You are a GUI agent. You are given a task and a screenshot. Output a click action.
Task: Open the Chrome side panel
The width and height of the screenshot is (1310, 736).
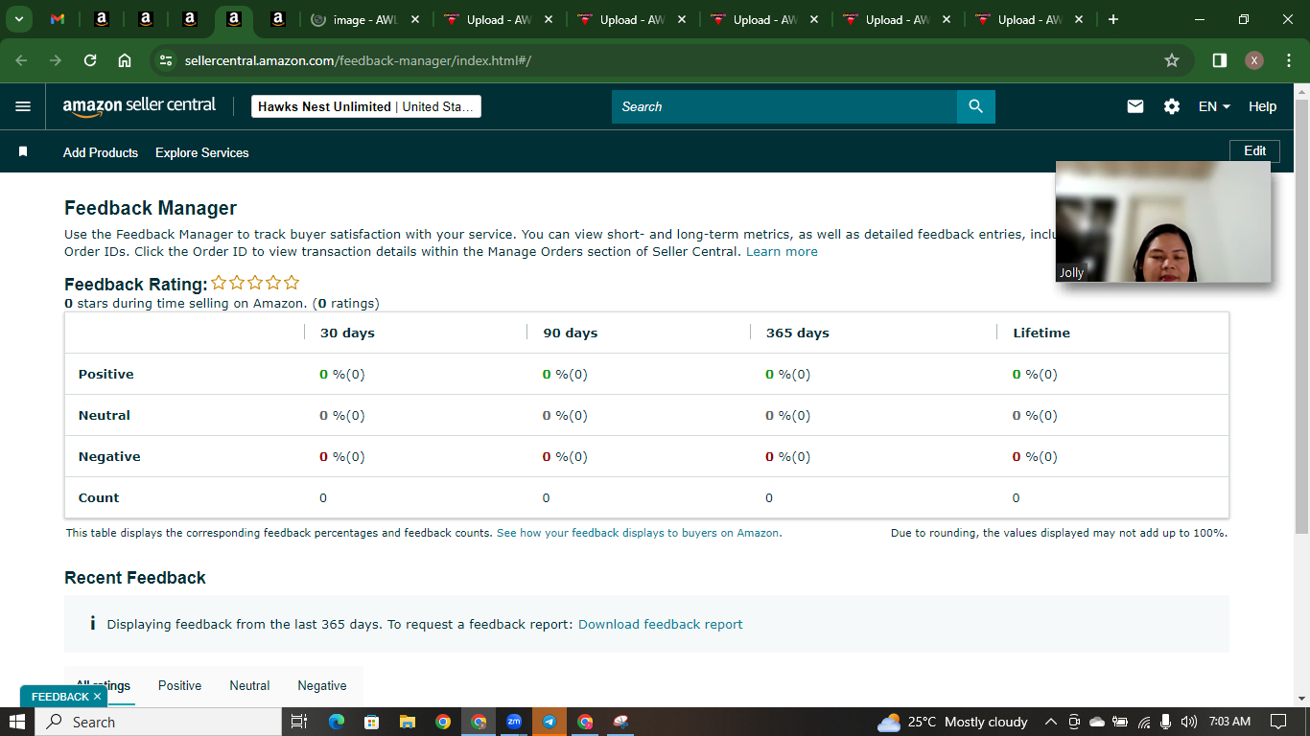[x=1220, y=60]
